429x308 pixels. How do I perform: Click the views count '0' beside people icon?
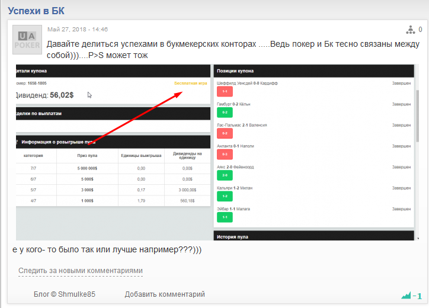point(420,29)
